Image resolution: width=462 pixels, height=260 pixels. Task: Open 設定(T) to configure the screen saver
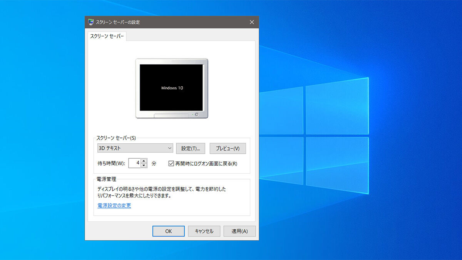191,148
